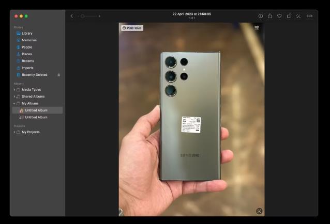Image resolution: width=330 pixels, height=224 pixels.
Task: Open adjustment sliders icon on photo
Action: pyautogui.click(x=257, y=28)
